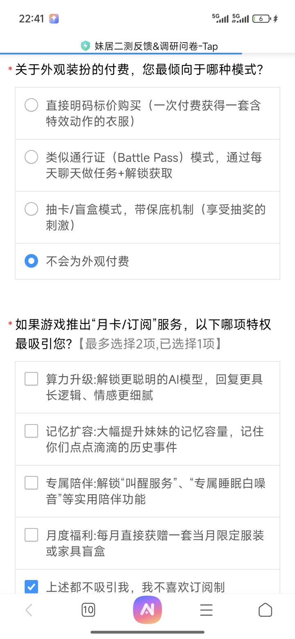The width and height of the screenshot is (295, 639).
Task: Uncheck 上述都不吸引我 checkbox
Action: (32, 587)
